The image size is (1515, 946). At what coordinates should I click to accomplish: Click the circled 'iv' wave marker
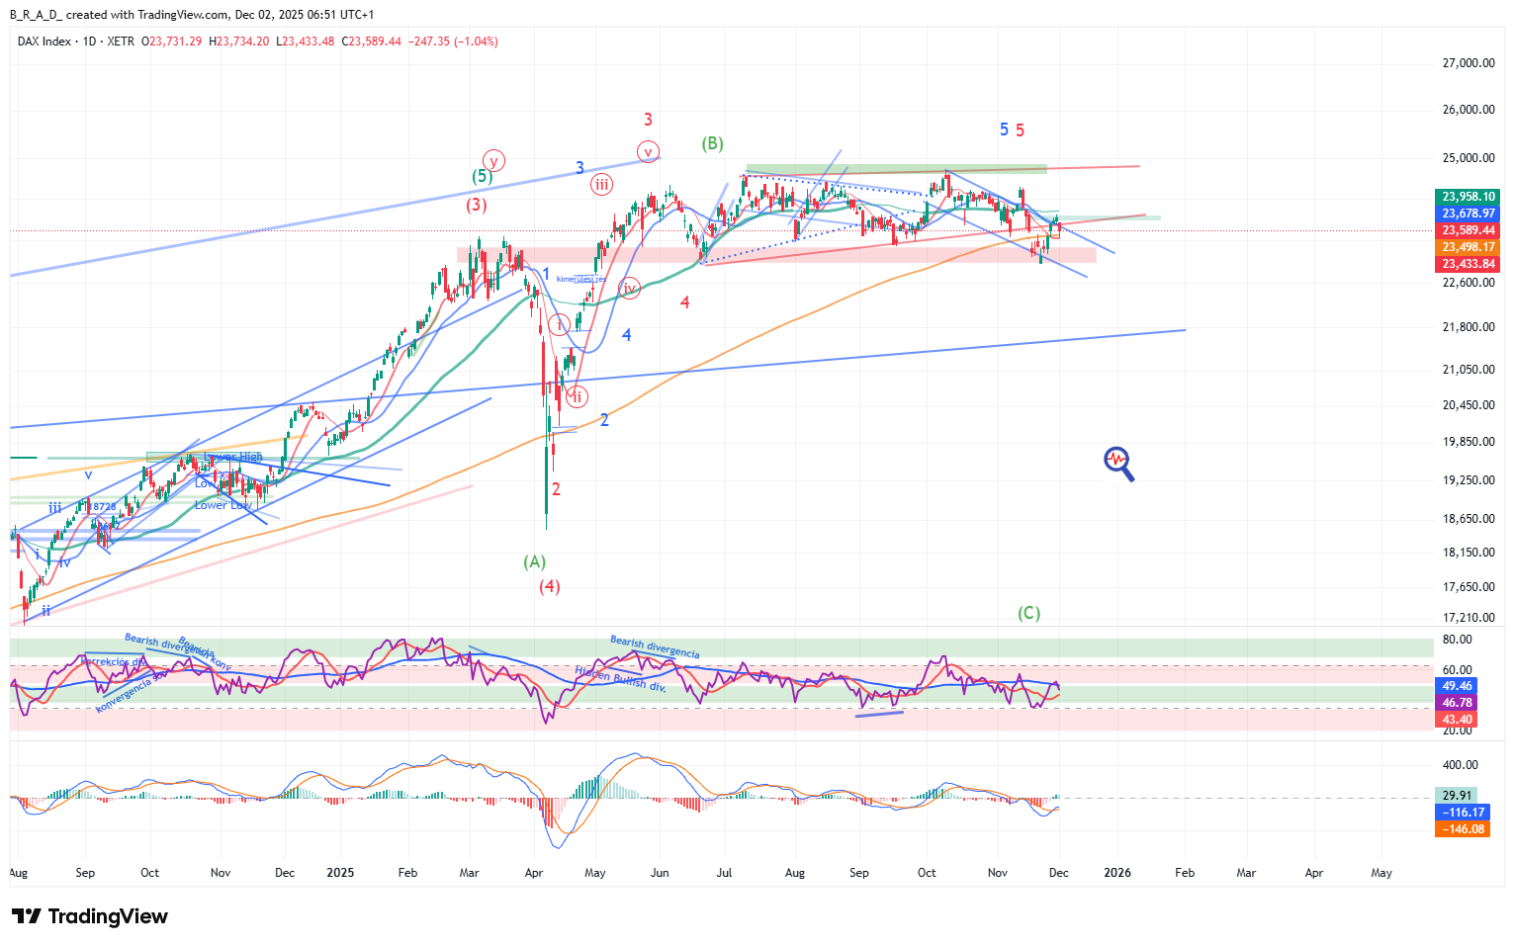[629, 289]
